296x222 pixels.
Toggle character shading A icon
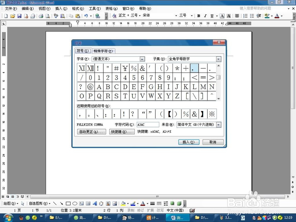coord(229,16)
